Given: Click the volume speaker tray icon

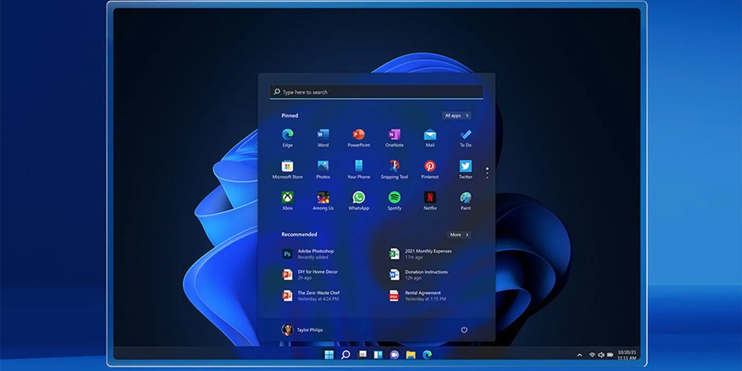Looking at the screenshot, I should tap(601, 355).
